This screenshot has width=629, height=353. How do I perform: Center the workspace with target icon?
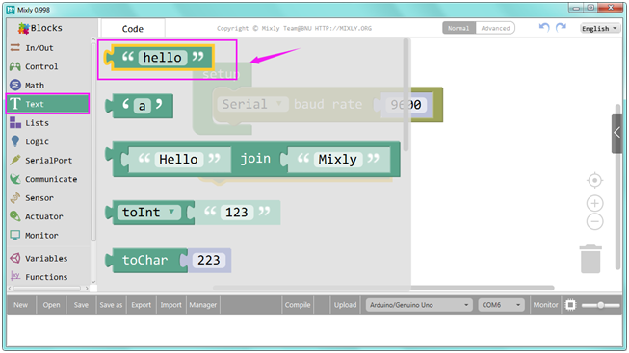tap(595, 180)
